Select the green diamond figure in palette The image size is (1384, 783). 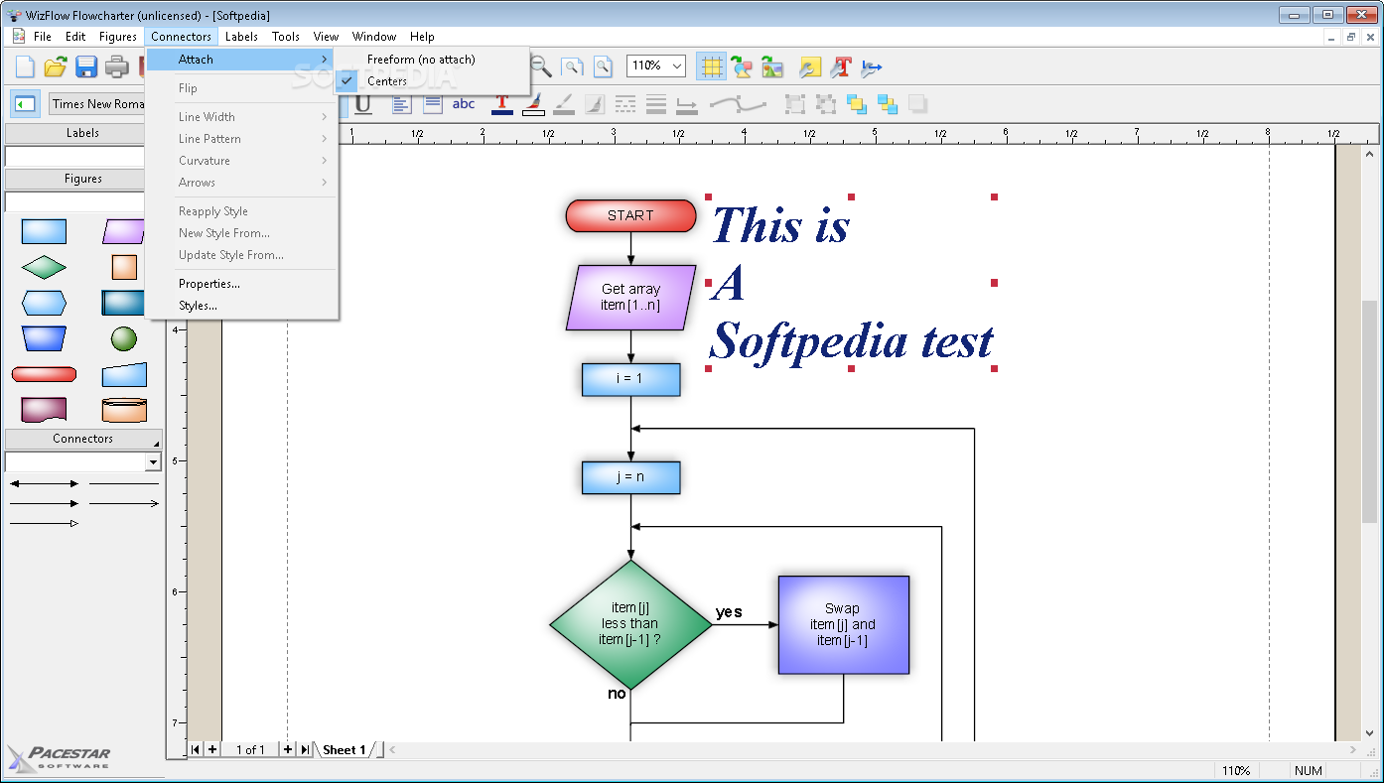pos(44,267)
